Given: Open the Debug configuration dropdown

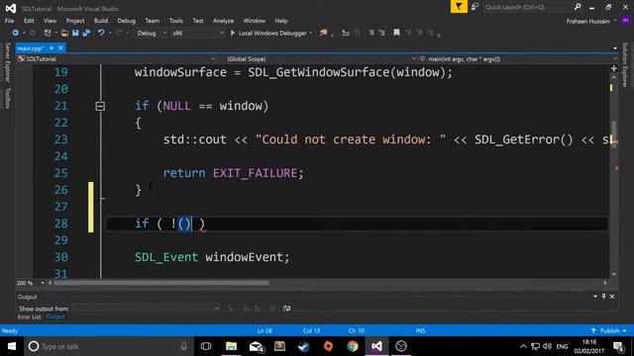Looking at the screenshot, I should (152, 33).
